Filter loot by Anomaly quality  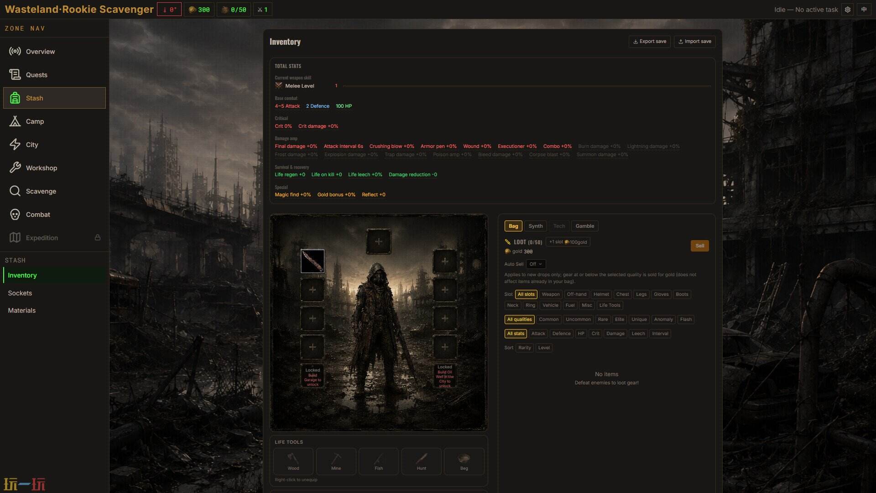[663, 320]
